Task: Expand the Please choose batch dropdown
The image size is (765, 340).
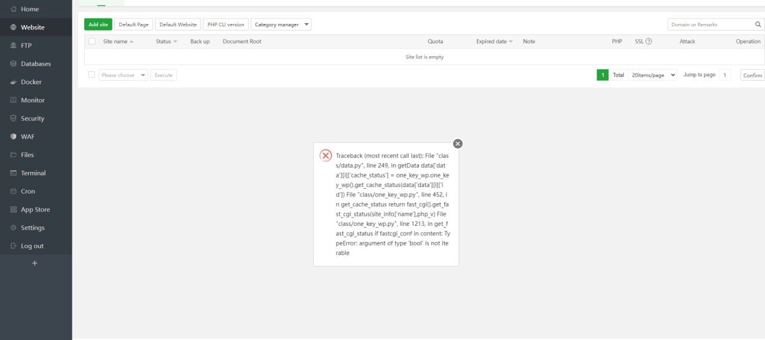Action: [x=123, y=75]
